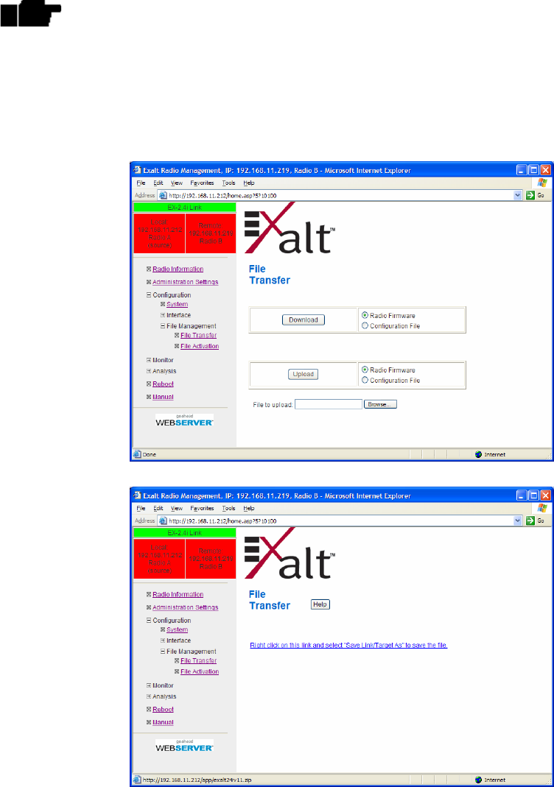Open Radio Information link in top window
Screen dimensions: 554x787
[178, 269]
